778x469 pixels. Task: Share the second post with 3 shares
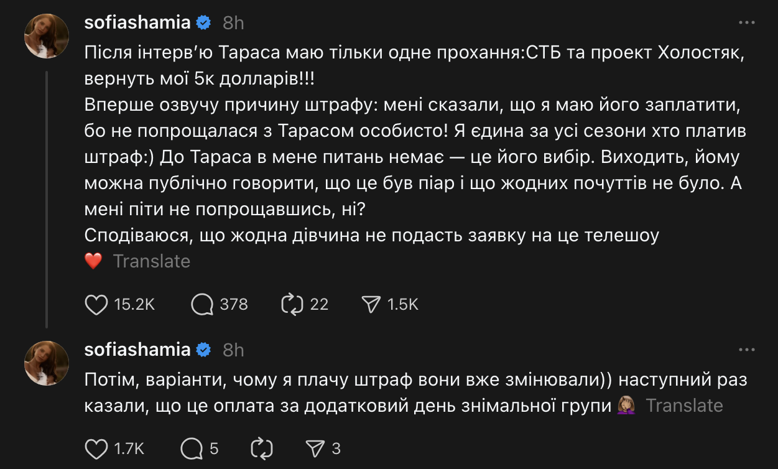click(x=316, y=448)
